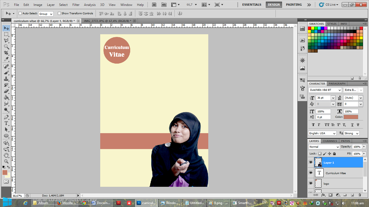Viewport: 369px width, 207px height.
Task: Launch Adobe Bridge from the application bar
Action: click(x=154, y=5)
